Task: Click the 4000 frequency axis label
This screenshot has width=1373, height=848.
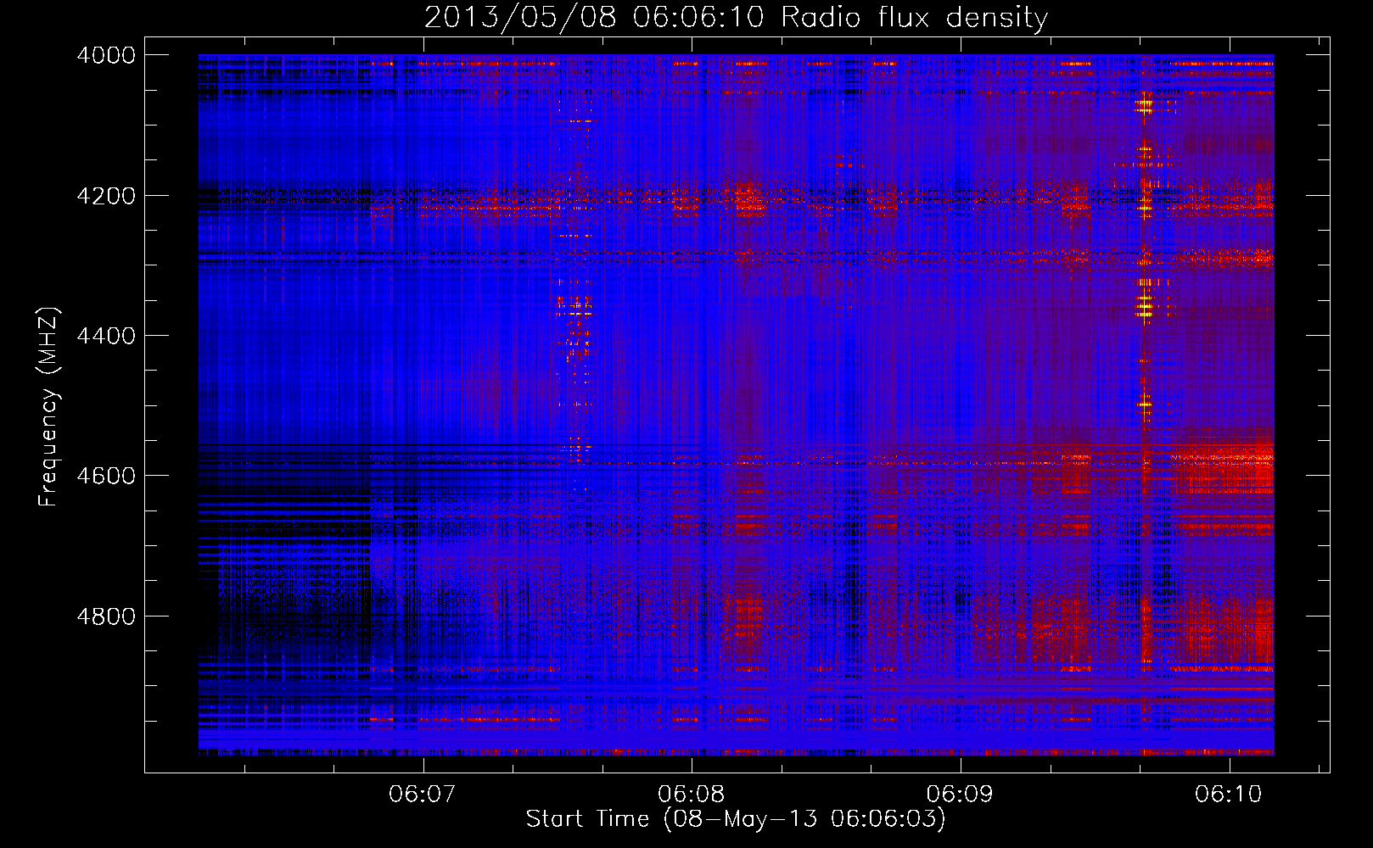Action: pos(106,55)
